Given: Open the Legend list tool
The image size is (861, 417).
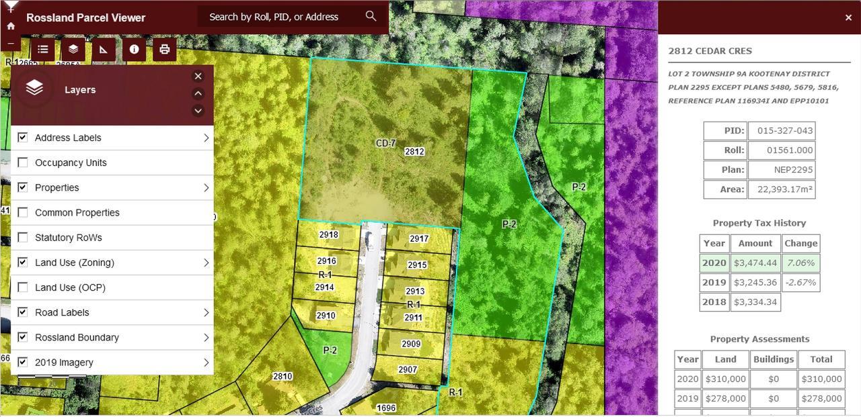Looking at the screenshot, I should pyautogui.click(x=42, y=49).
